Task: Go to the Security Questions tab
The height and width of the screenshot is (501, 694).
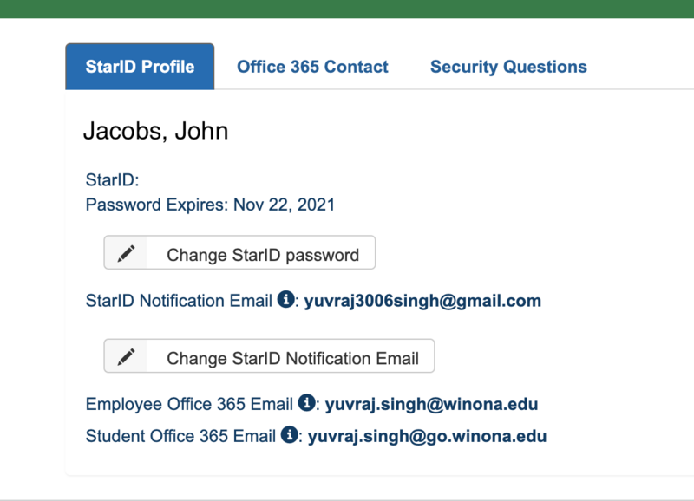Action: click(x=508, y=67)
